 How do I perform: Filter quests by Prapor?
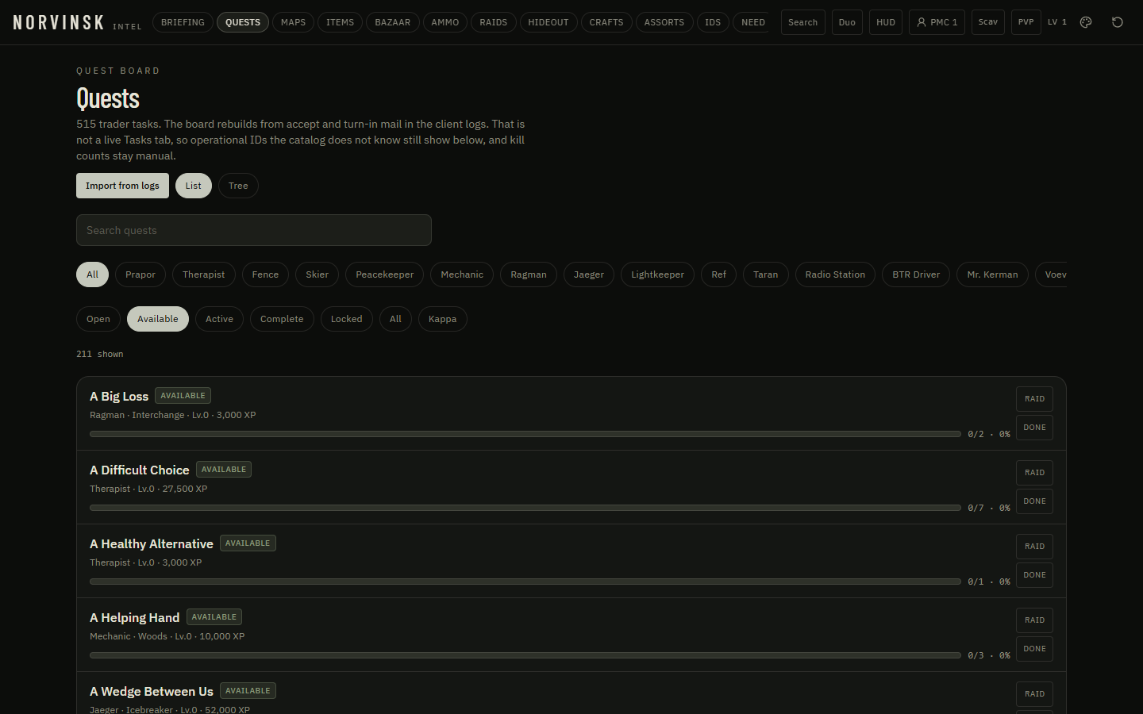pyautogui.click(x=140, y=274)
